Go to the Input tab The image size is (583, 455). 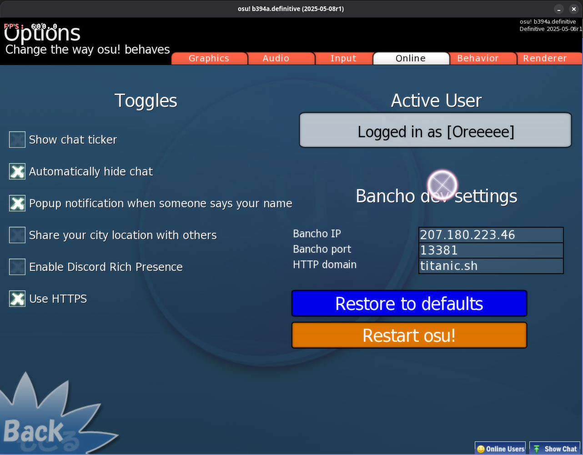343,58
